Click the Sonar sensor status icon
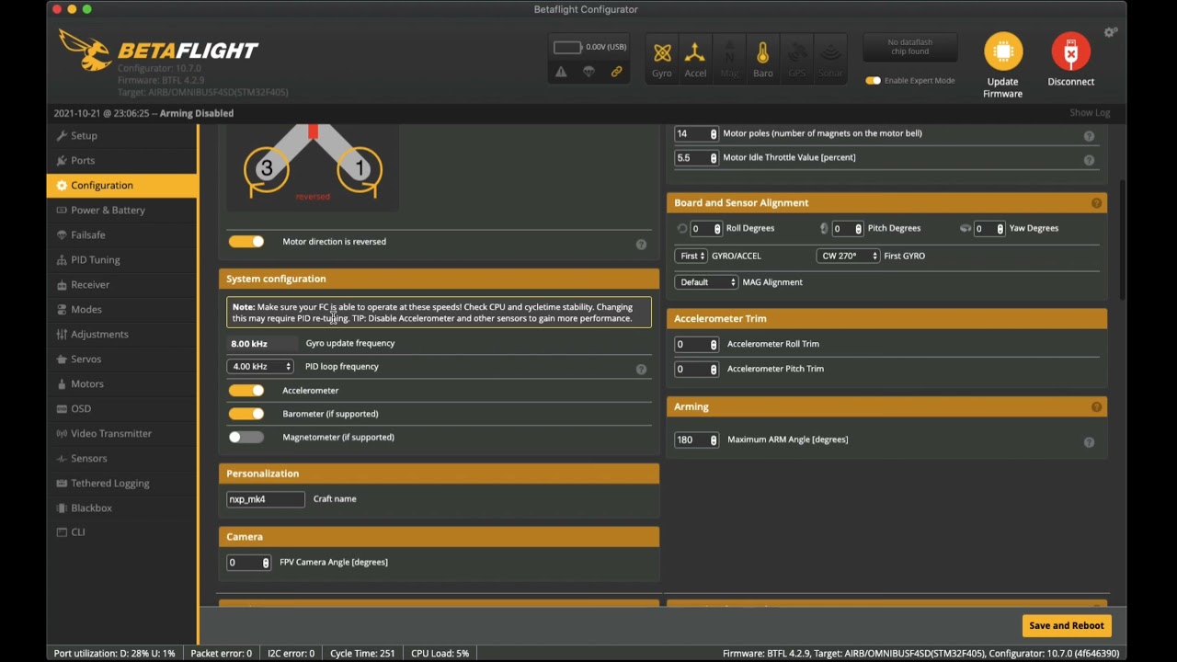The width and height of the screenshot is (1177, 662). pyautogui.click(x=830, y=52)
